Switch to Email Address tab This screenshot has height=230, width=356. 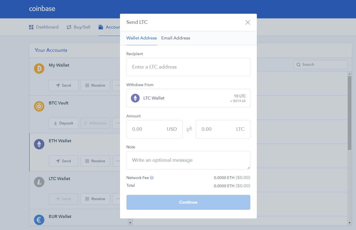click(176, 38)
